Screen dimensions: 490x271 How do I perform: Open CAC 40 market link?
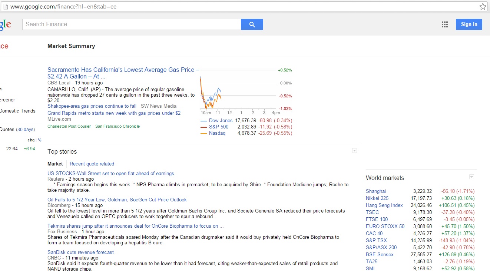pos(374,233)
